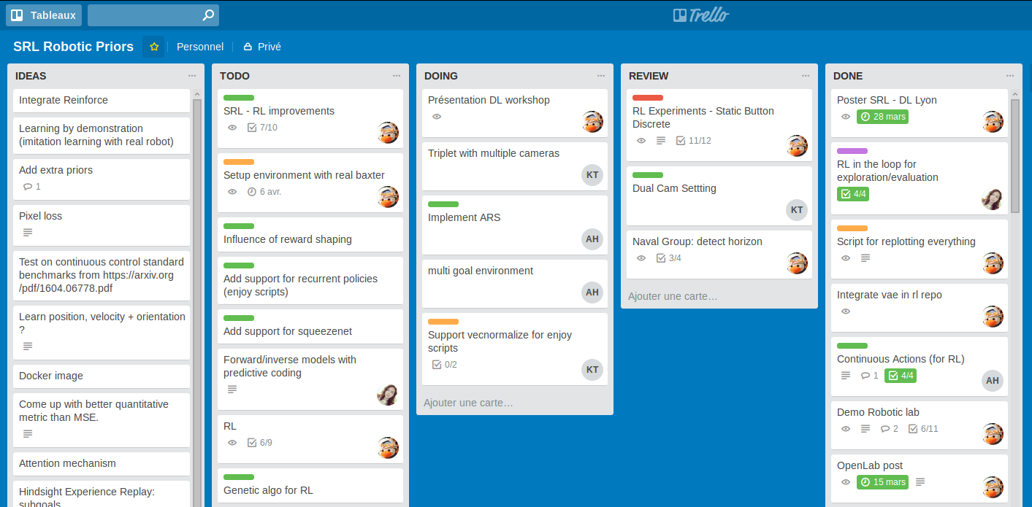Image resolution: width=1032 pixels, height=507 pixels.
Task: Open the Attention mechanism card
Action: coord(102,464)
